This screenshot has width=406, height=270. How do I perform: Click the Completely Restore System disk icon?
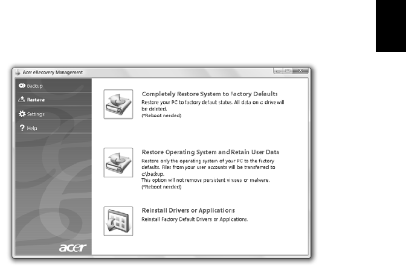pos(118,104)
